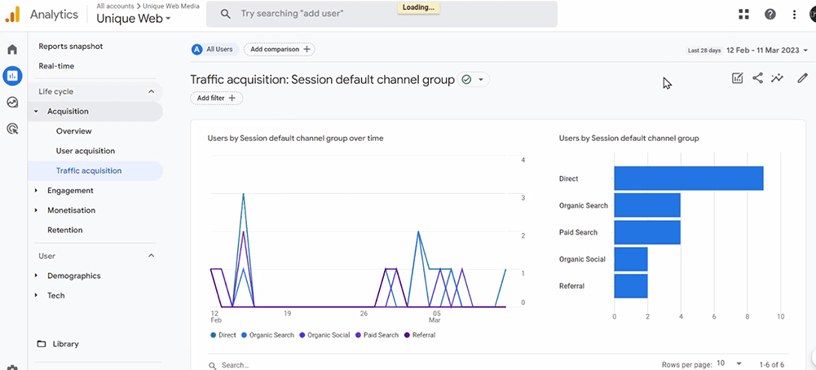Click the Add filter button
This screenshot has width=816, height=370.
tap(217, 98)
